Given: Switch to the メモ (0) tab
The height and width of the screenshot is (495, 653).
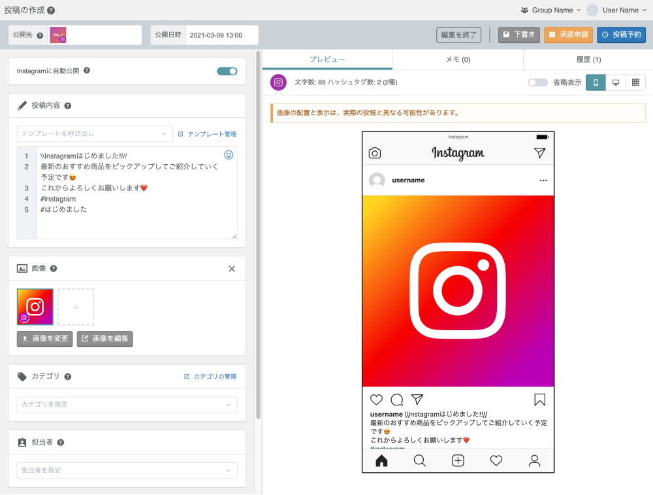Looking at the screenshot, I should (458, 60).
